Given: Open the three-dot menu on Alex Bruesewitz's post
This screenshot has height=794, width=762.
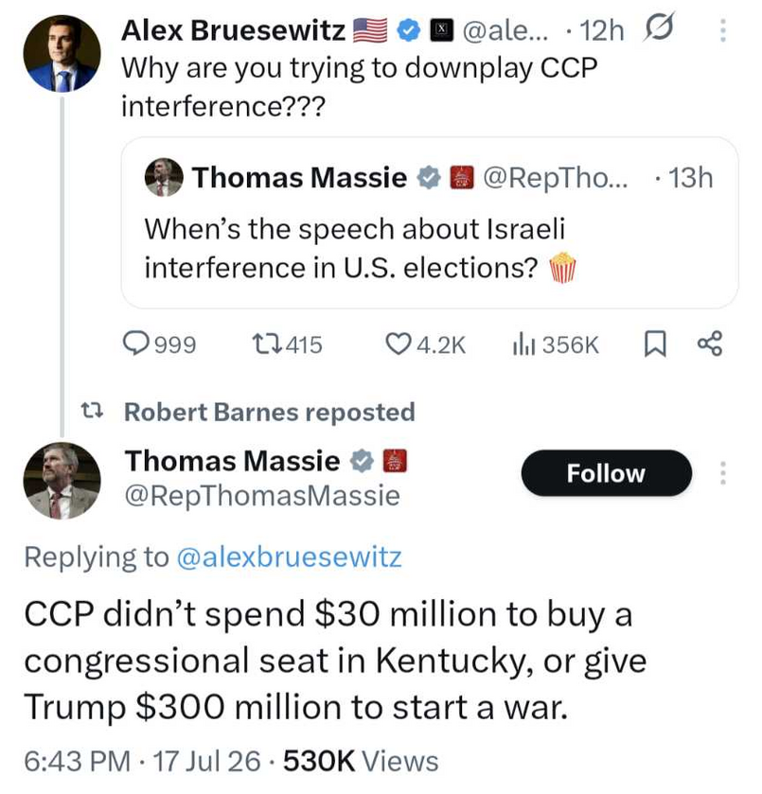Looking at the screenshot, I should point(723,30).
